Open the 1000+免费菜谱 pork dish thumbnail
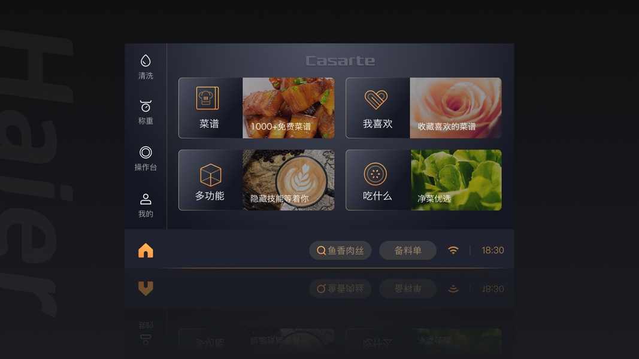Screen dimensions: 639x359 [x=289, y=108]
